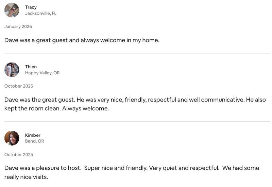The image size is (272, 187).
Task: Open Tracy's profile photo
Action: tap(12, 10)
